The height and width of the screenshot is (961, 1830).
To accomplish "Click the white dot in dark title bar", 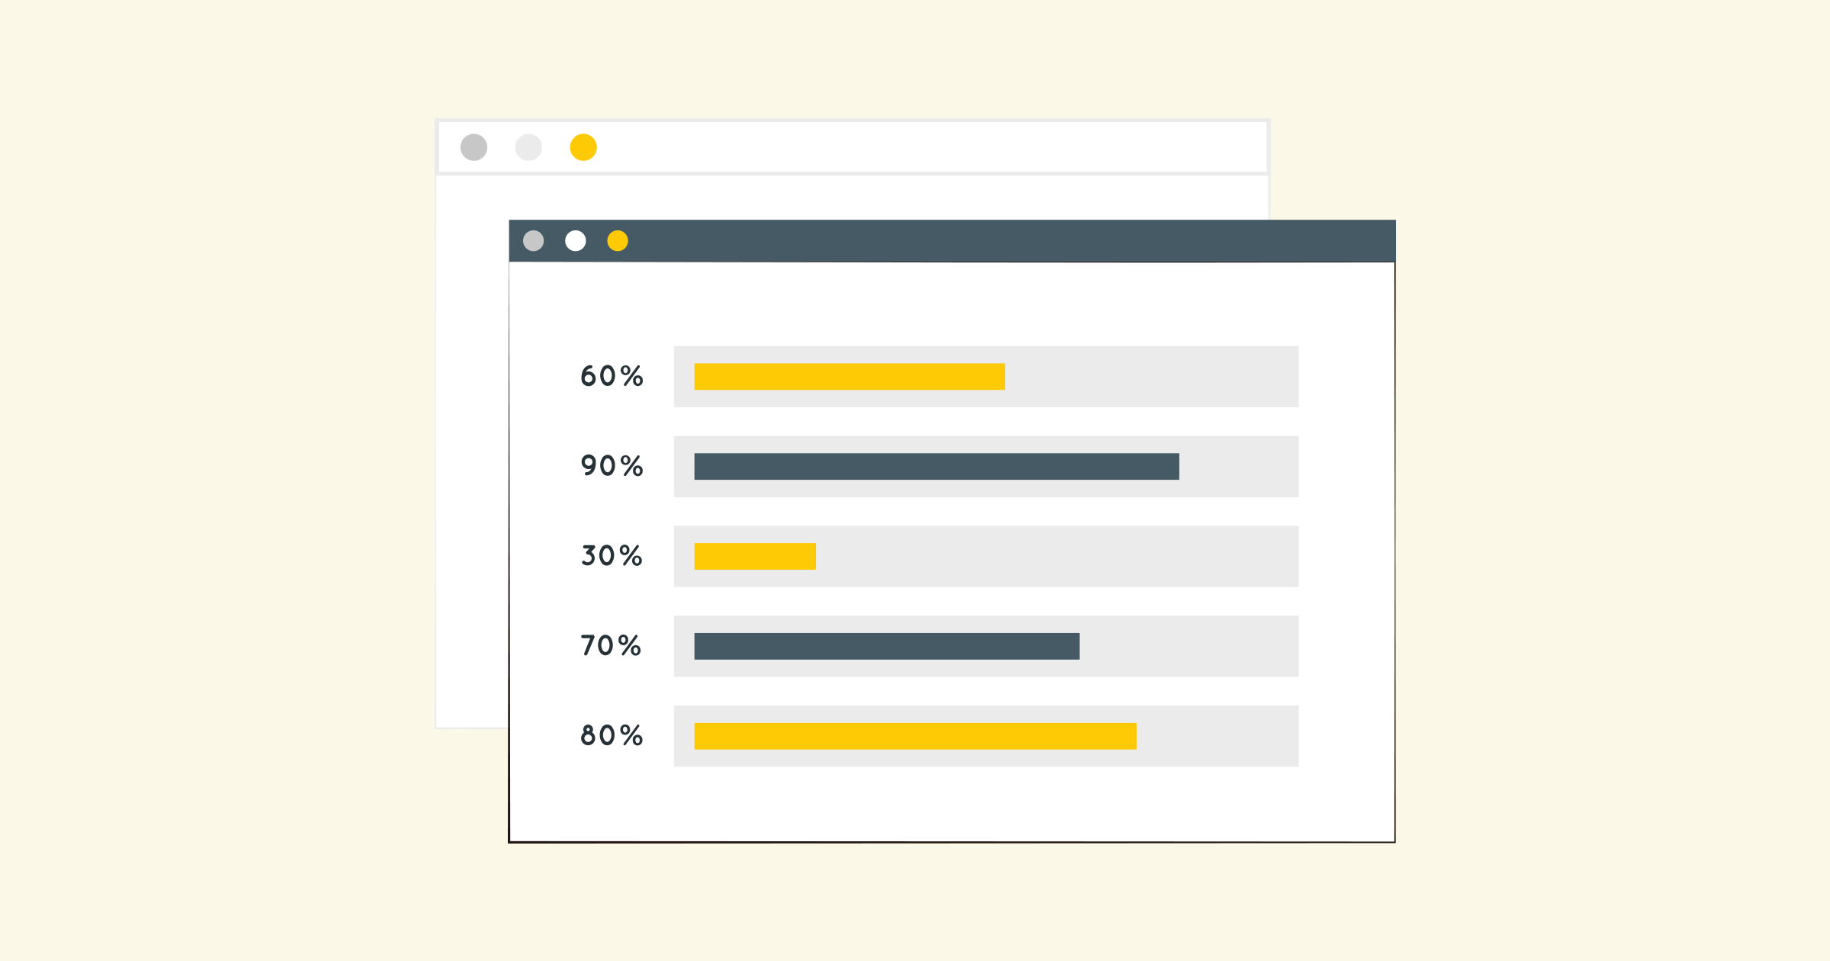I will point(576,241).
